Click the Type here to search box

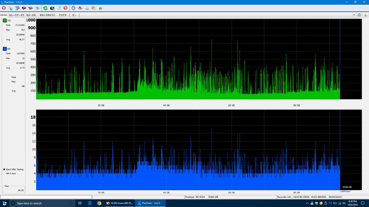(42, 203)
